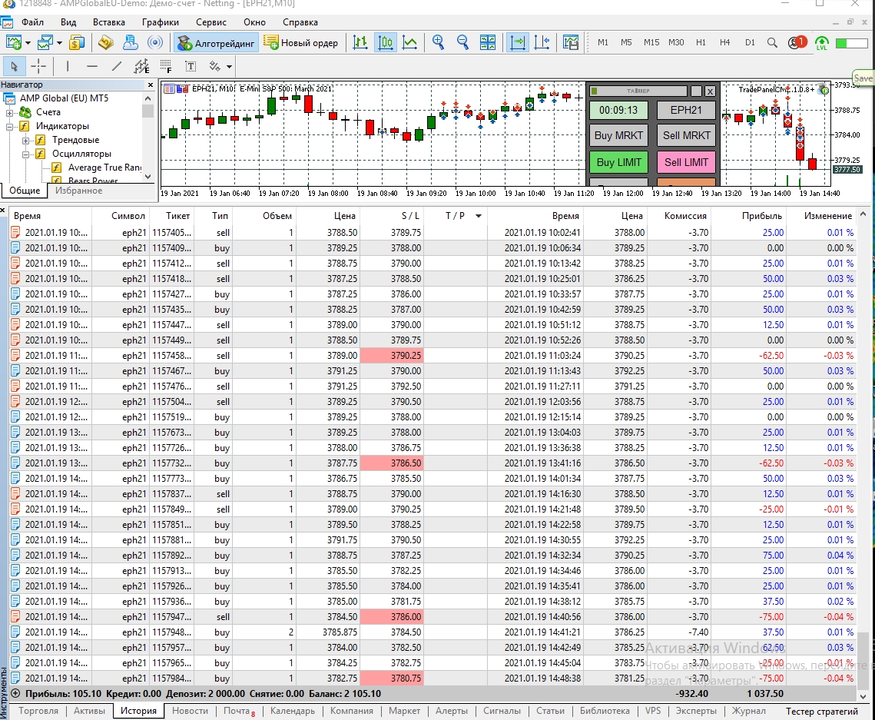Toggle the chart shift option
Viewport: 875px width, 720px height.
pos(542,42)
